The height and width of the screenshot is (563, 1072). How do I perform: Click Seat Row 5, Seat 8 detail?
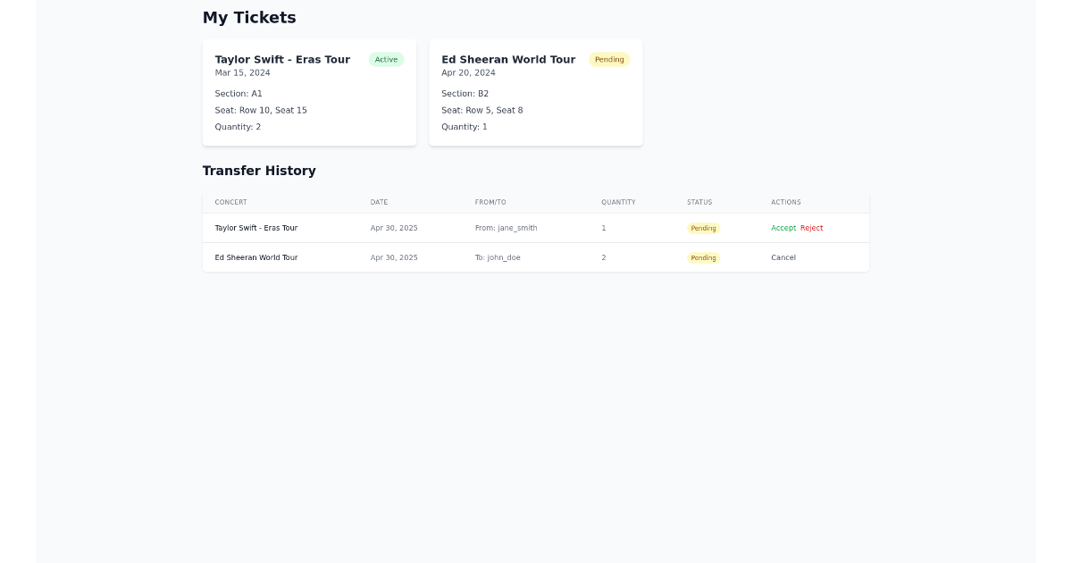coord(482,110)
